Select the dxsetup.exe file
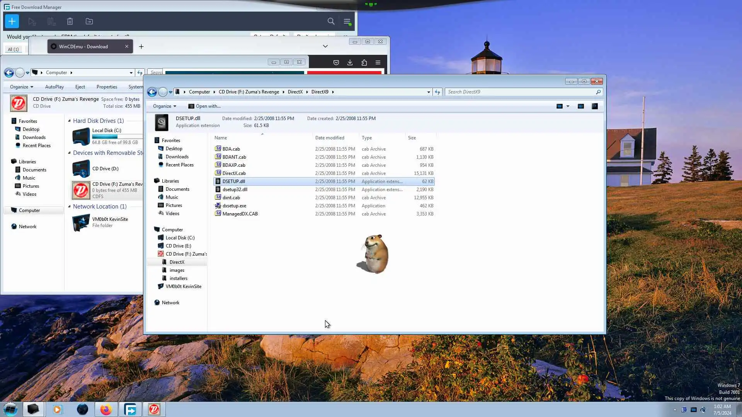742x417 pixels. (234, 206)
